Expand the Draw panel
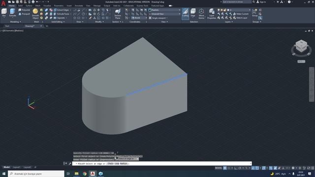The height and width of the screenshot is (177, 315). [80, 22]
